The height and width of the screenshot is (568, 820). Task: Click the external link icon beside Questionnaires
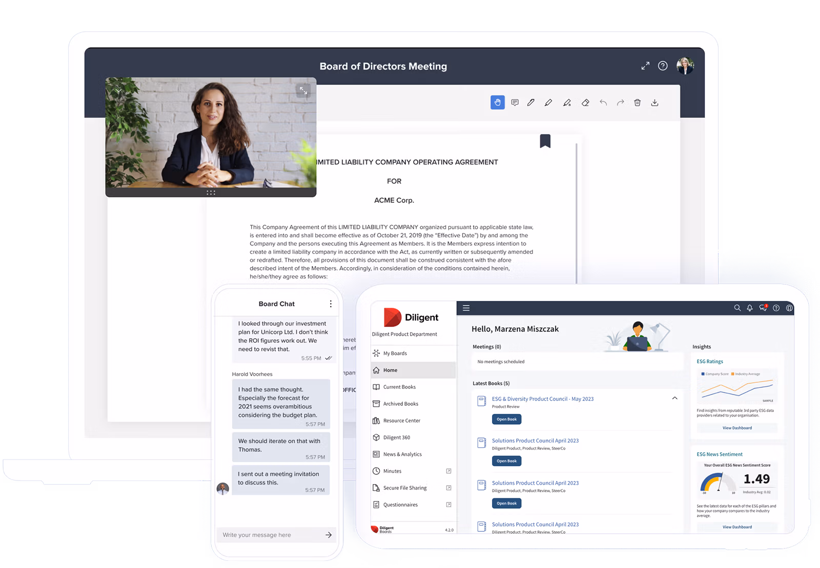[448, 505]
